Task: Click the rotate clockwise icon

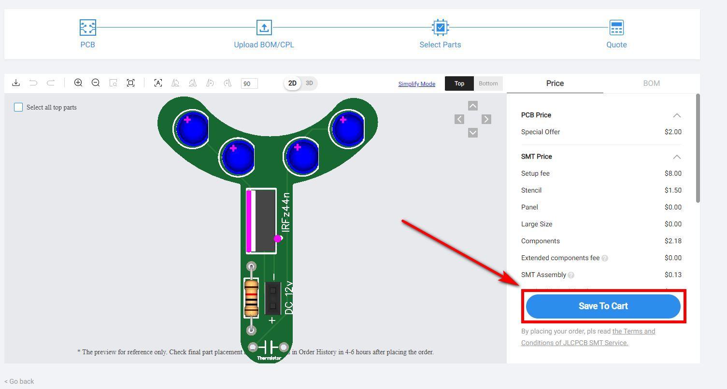Action: (x=228, y=83)
